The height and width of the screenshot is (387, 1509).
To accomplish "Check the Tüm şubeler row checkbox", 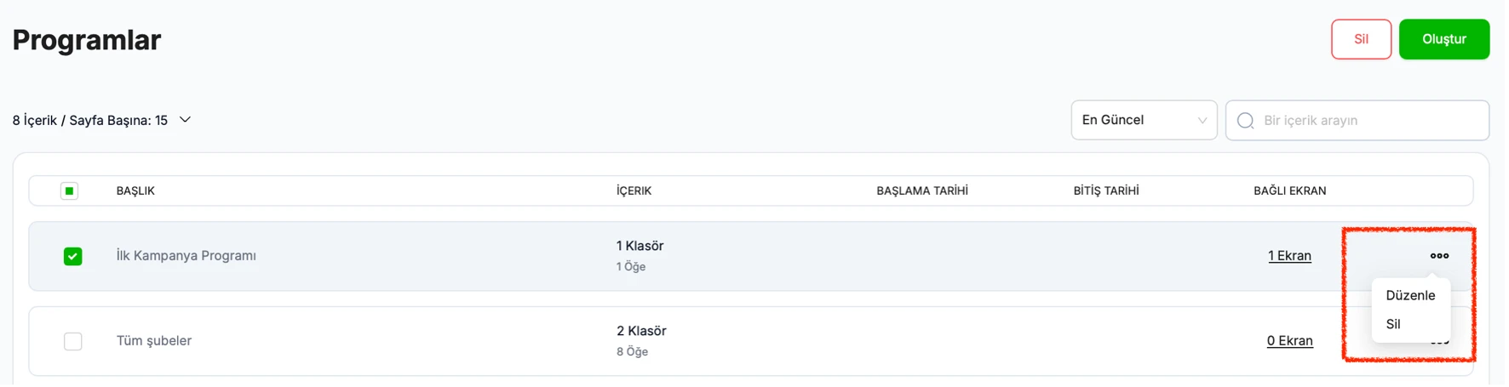I will 73,341.
